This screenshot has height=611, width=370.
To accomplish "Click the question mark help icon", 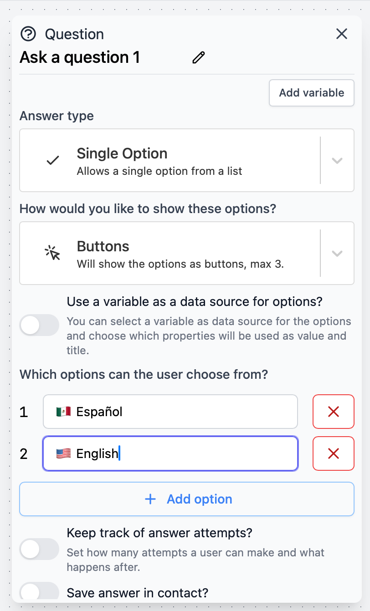I will tap(28, 34).
